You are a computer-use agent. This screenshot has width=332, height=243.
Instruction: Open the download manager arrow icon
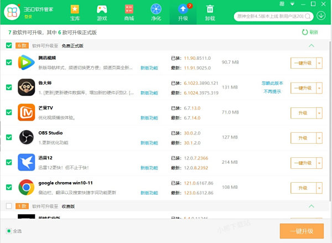[321, 16]
